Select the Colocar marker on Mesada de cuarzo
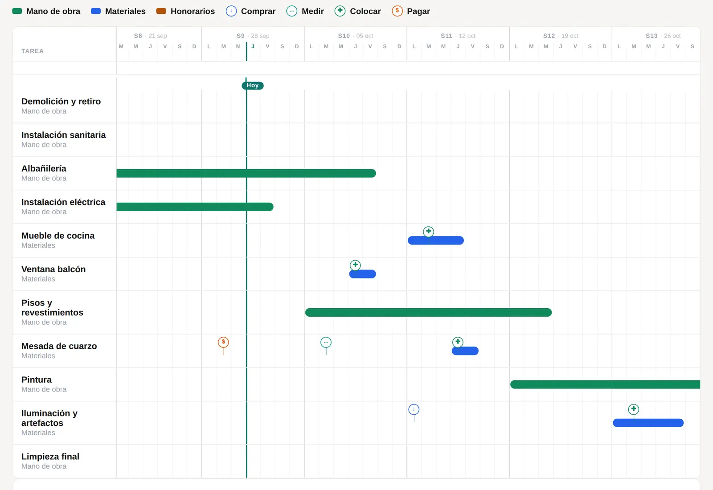 pos(458,342)
